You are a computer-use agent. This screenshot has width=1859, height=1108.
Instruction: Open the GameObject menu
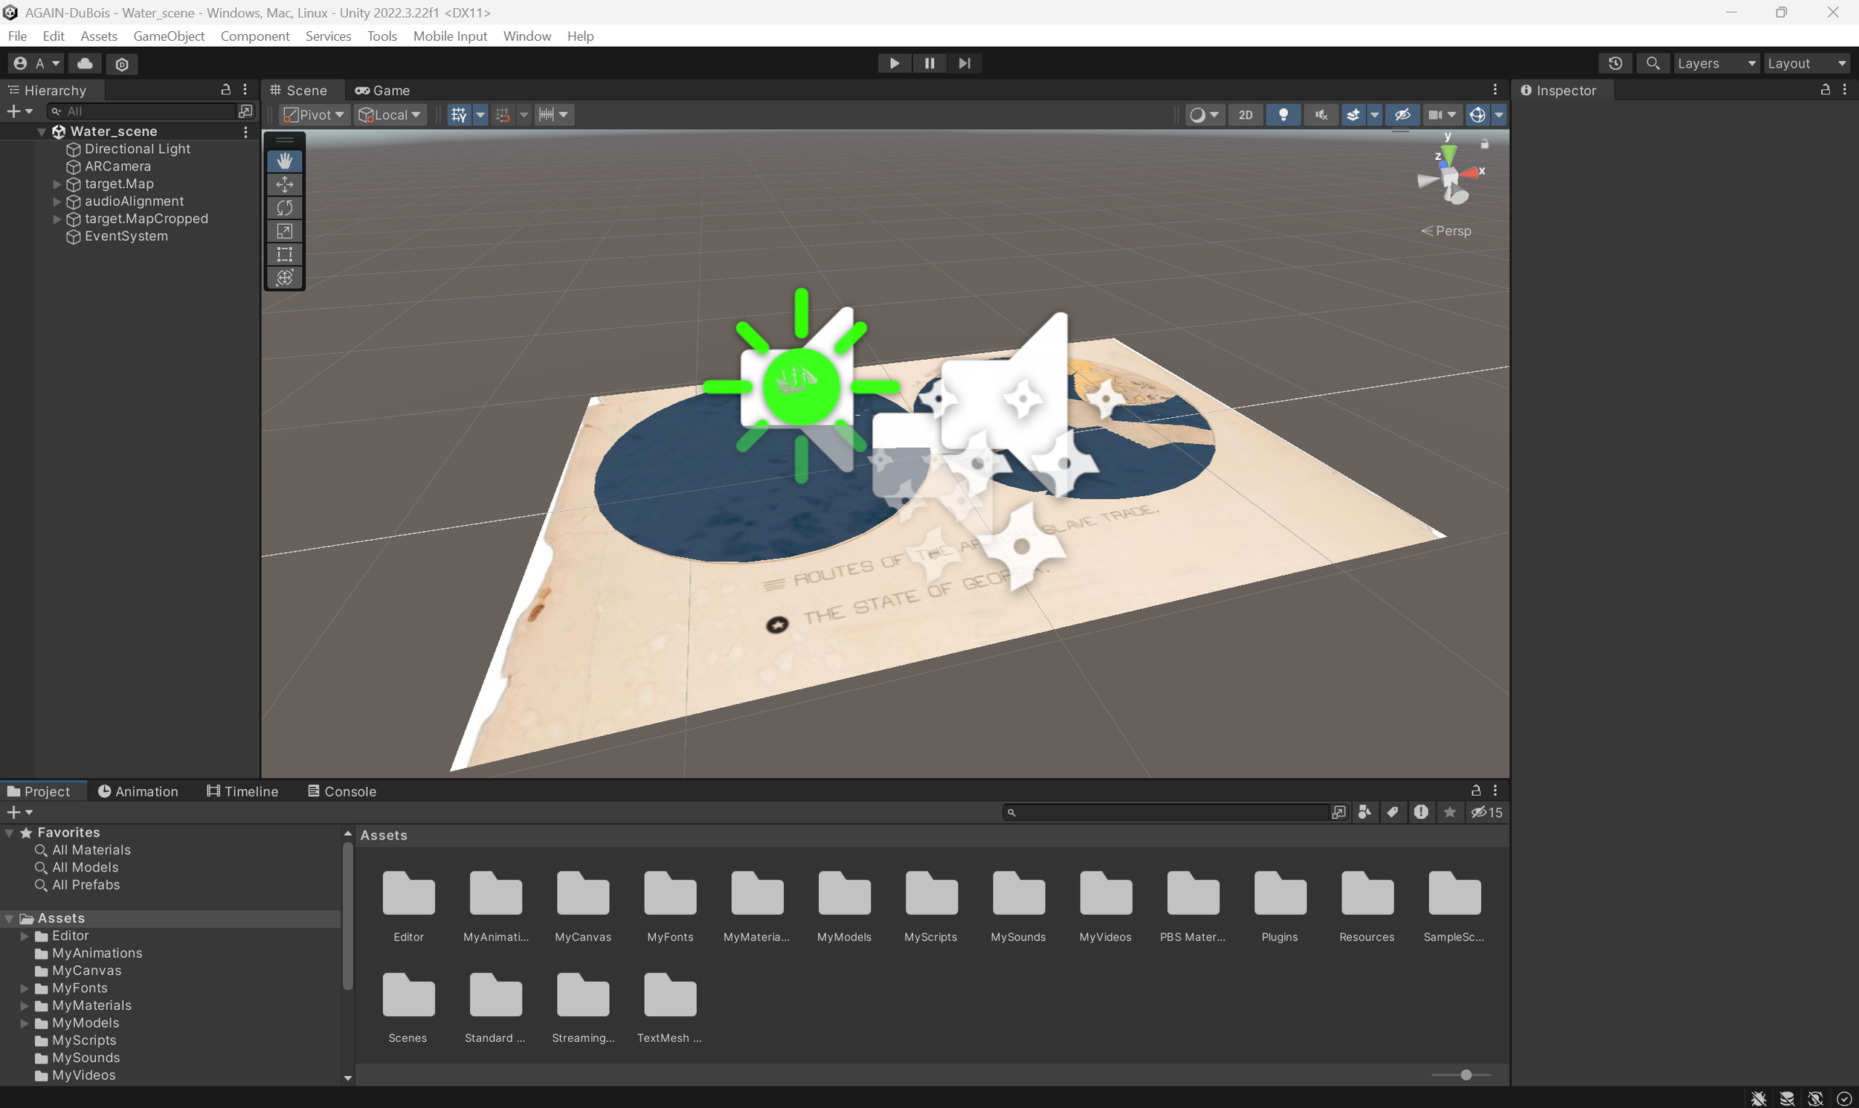pos(169,36)
